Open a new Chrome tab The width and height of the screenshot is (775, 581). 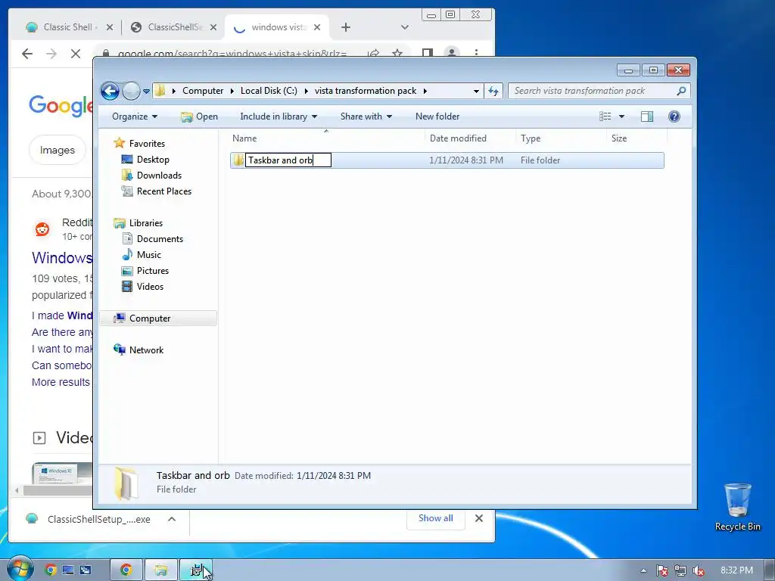coord(346,27)
